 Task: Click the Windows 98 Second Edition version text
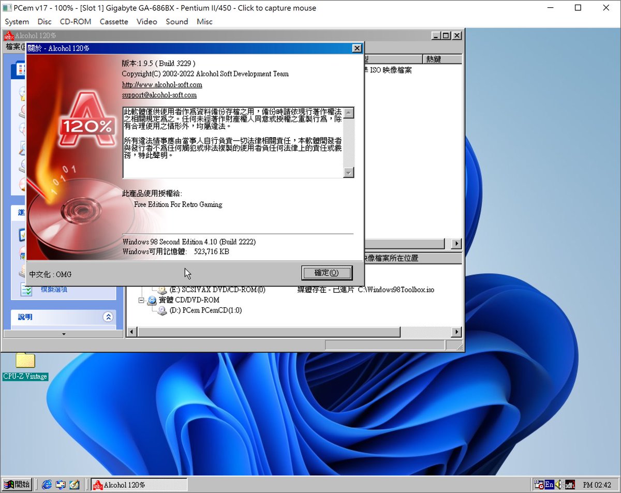189,242
